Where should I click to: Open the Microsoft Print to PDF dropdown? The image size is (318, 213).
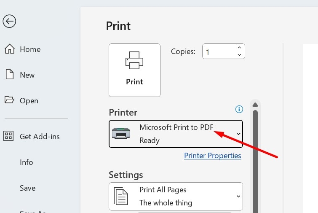point(176,134)
